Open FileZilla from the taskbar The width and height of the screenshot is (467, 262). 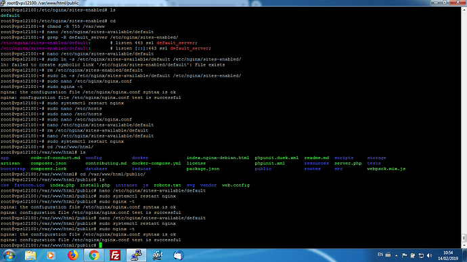(115, 255)
